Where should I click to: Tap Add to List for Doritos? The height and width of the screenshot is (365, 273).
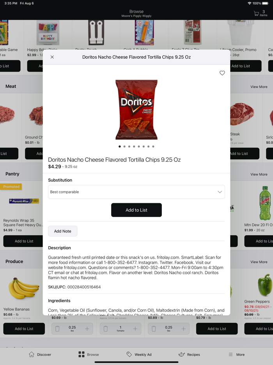pyautogui.click(x=136, y=210)
